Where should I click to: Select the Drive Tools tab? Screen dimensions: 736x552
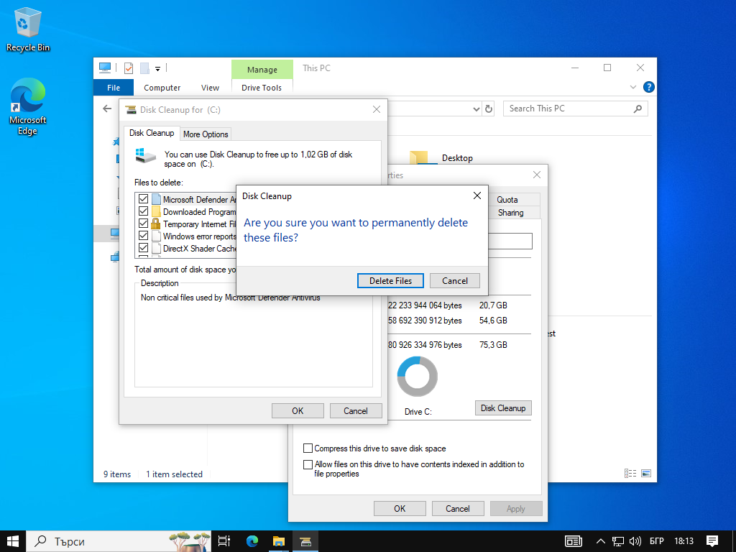(x=262, y=87)
